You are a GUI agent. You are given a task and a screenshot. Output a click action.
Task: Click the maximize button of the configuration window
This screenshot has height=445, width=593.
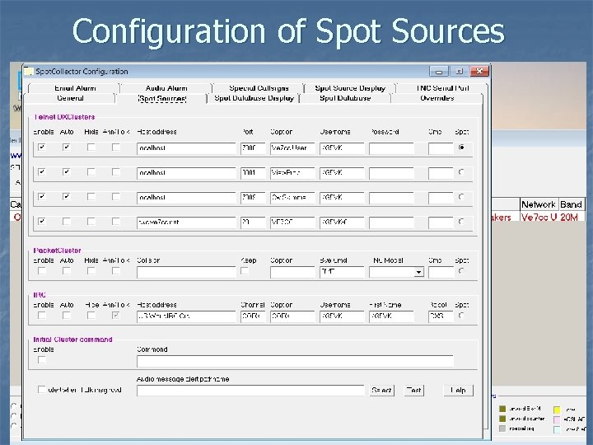pos(459,71)
